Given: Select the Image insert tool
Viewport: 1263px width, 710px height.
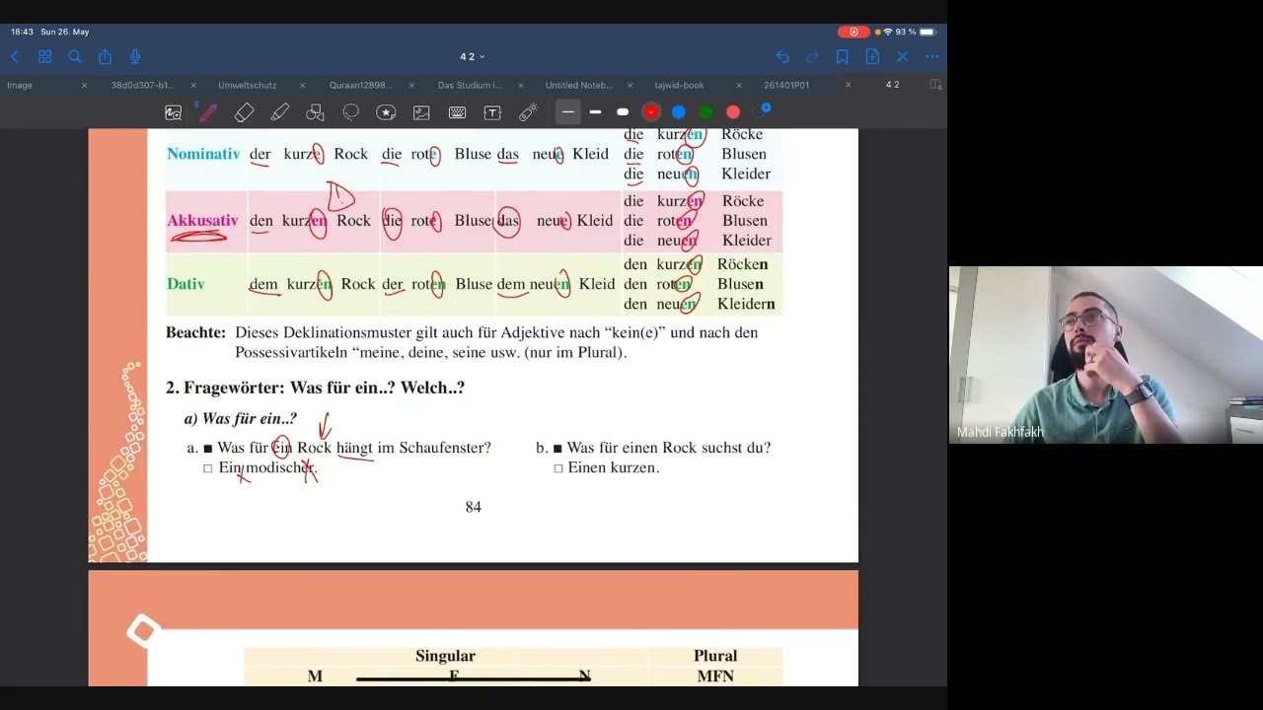Looking at the screenshot, I should [x=421, y=112].
